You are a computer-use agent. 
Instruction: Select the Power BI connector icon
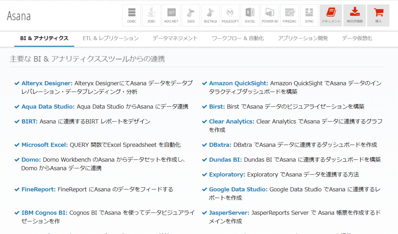pyautogui.click(x=270, y=16)
